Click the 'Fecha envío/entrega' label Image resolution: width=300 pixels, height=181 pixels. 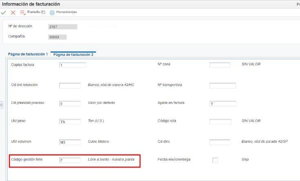pyautogui.click(x=174, y=159)
